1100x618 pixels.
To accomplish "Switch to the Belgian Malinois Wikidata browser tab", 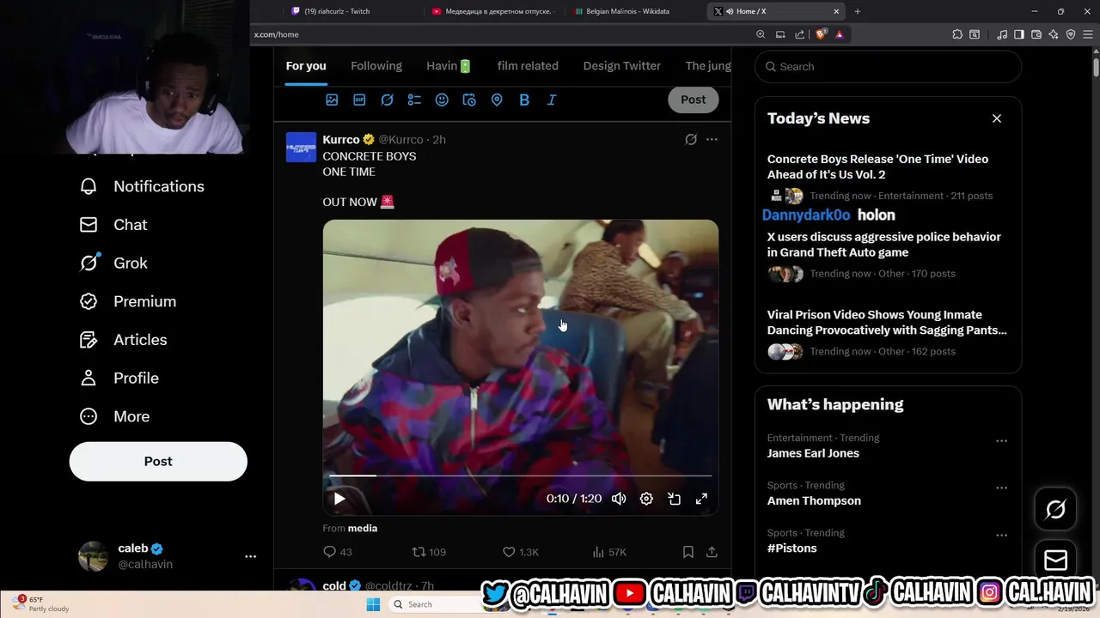I will [636, 11].
